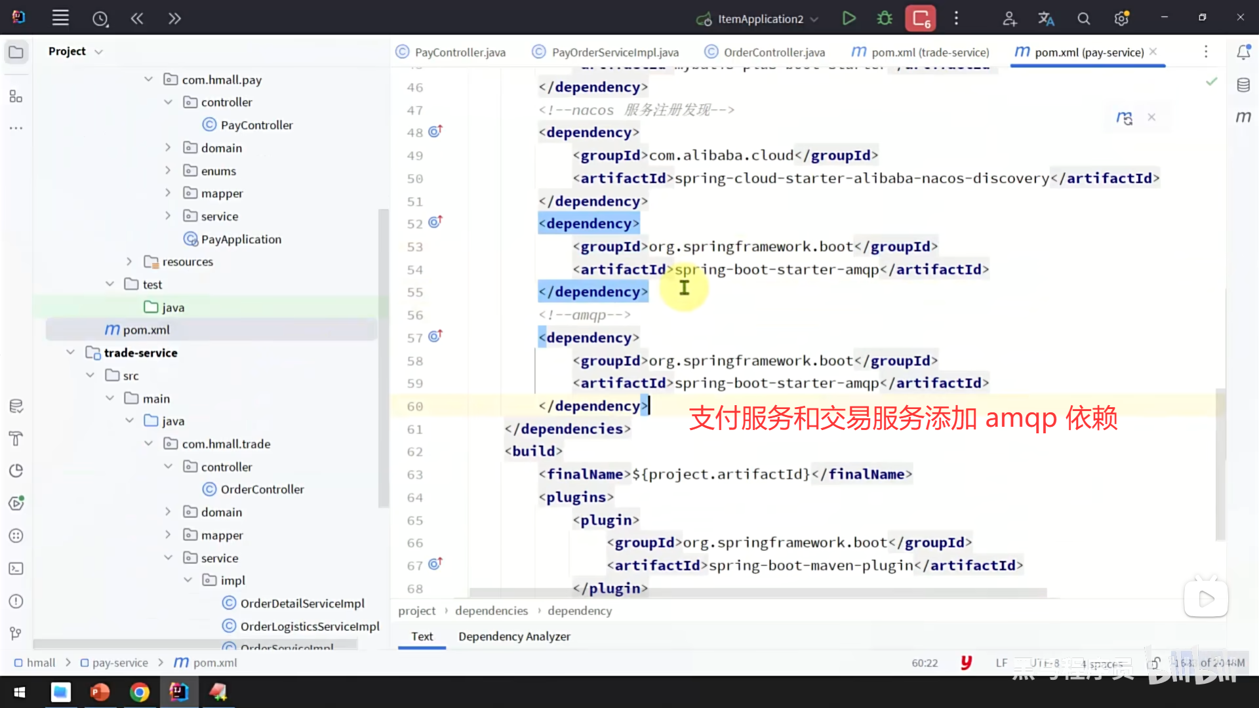
Task: Click the project tree vertical scrollbar
Action: tap(384, 357)
